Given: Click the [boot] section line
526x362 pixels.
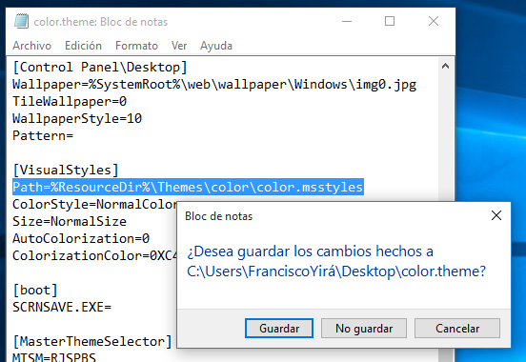Looking at the screenshot, I should click(x=35, y=291).
